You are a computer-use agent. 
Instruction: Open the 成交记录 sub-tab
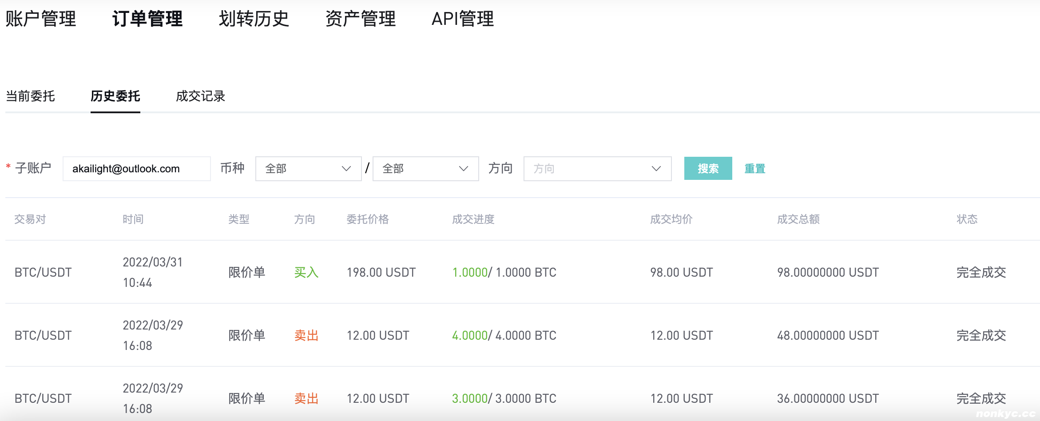(200, 96)
